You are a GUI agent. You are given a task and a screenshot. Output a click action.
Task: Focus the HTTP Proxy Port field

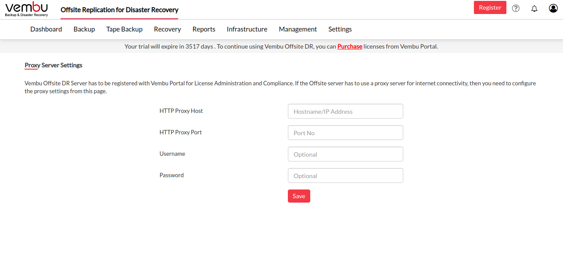click(x=345, y=133)
